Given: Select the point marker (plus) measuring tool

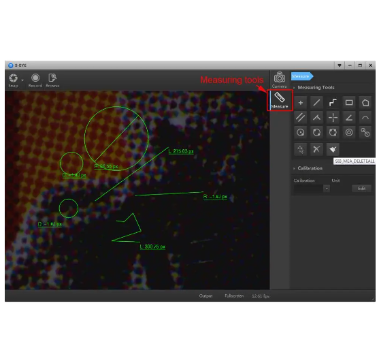Looking at the screenshot, I should click(x=301, y=103).
